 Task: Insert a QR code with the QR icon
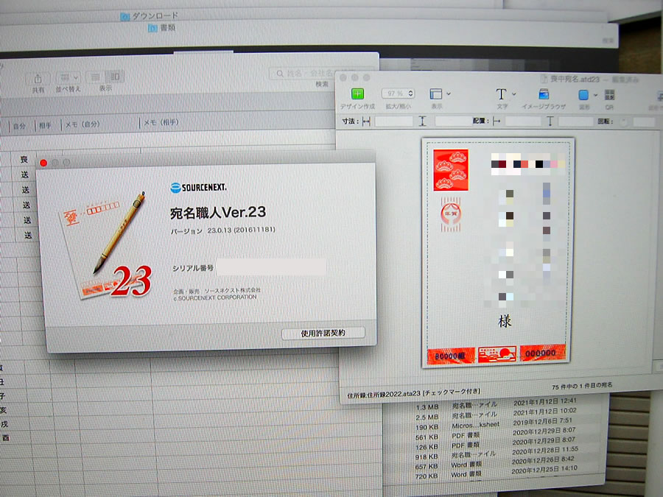tap(609, 95)
